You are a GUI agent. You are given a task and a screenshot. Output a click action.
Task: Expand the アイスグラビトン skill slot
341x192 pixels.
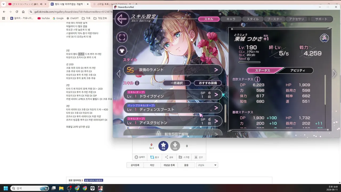[173, 121]
